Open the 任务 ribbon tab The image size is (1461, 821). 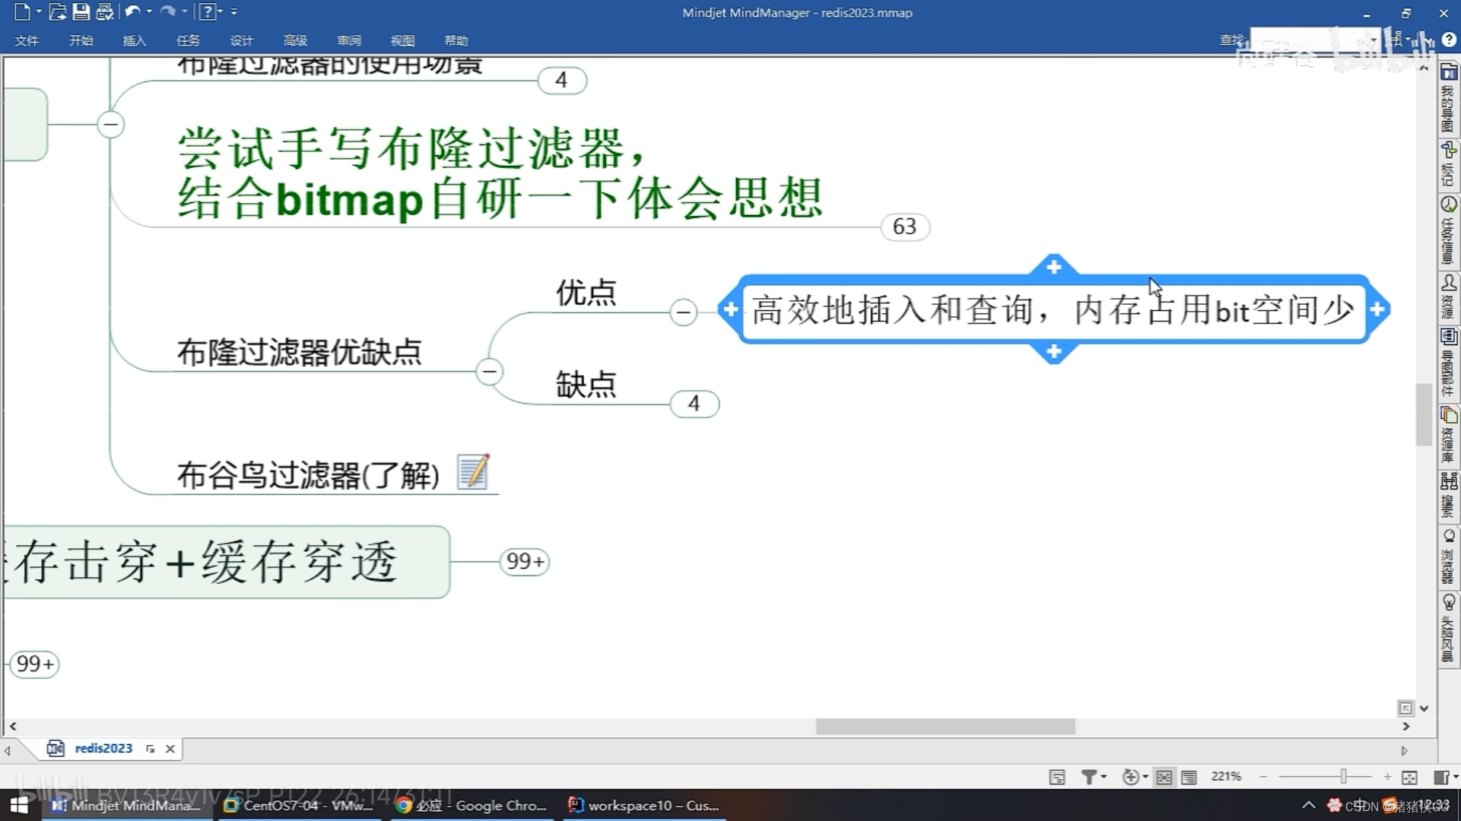tap(188, 40)
